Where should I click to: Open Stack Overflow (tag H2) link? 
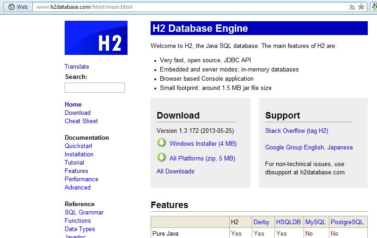(297, 131)
